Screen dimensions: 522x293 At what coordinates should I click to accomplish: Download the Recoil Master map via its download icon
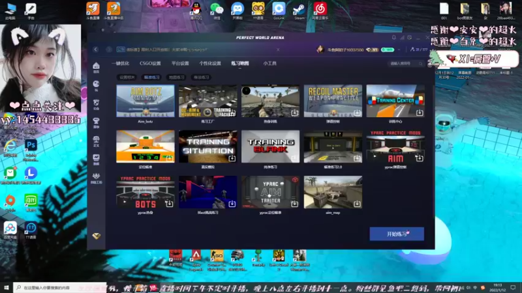click(x=357, y=113)
